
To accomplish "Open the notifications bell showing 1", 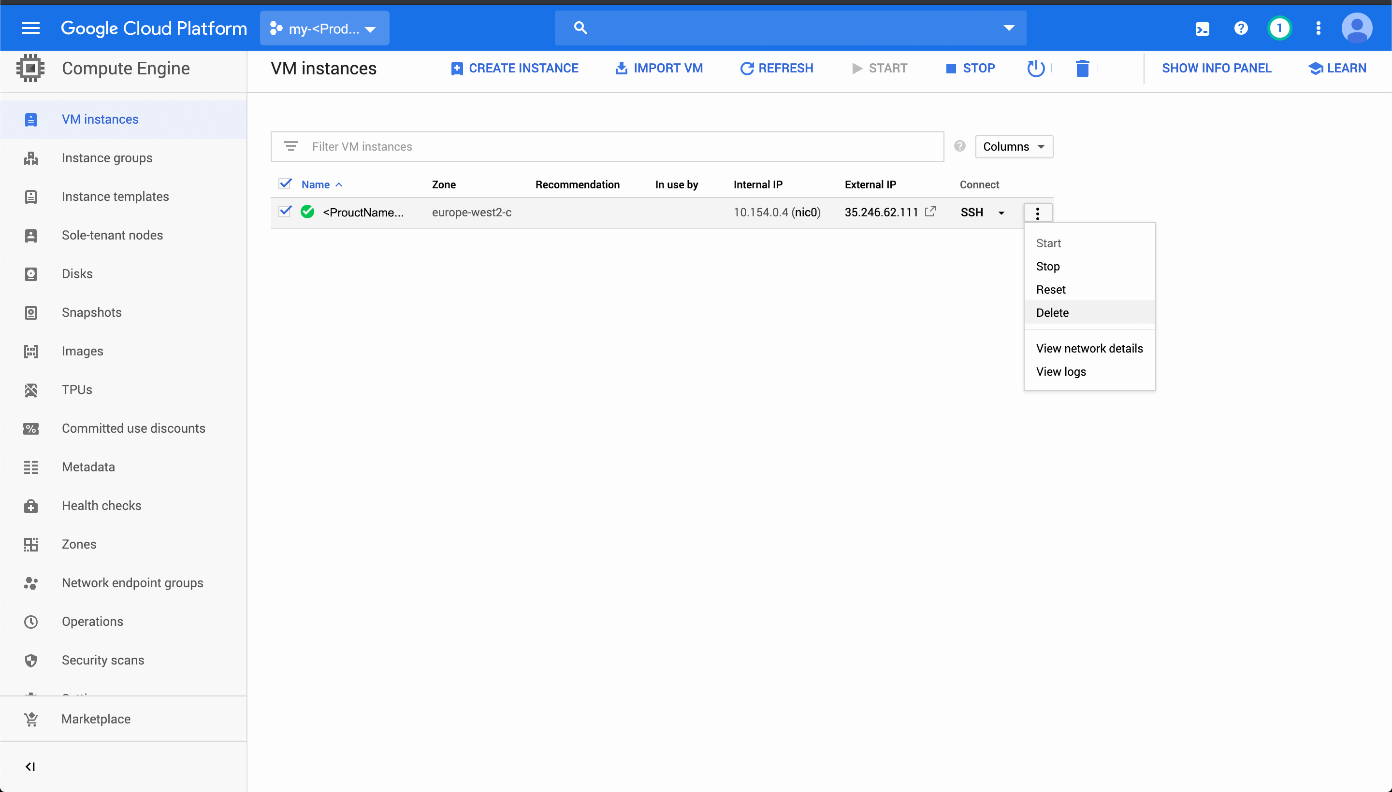I will pos(1279,28).
